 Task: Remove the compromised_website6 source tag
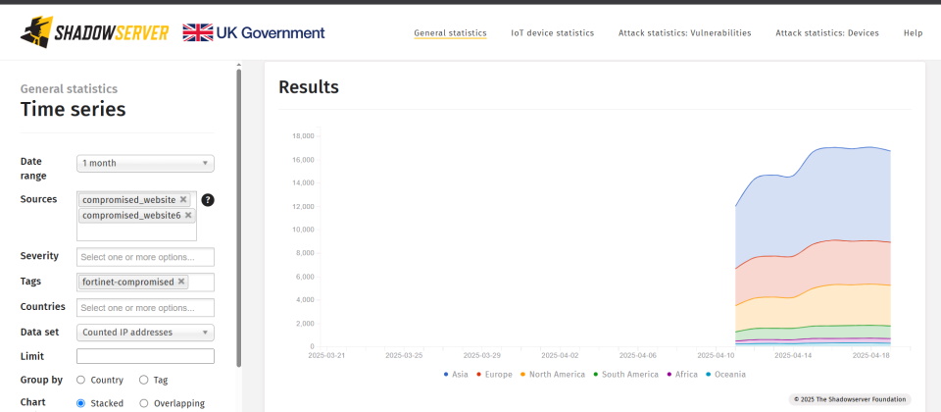pos(188,215)
